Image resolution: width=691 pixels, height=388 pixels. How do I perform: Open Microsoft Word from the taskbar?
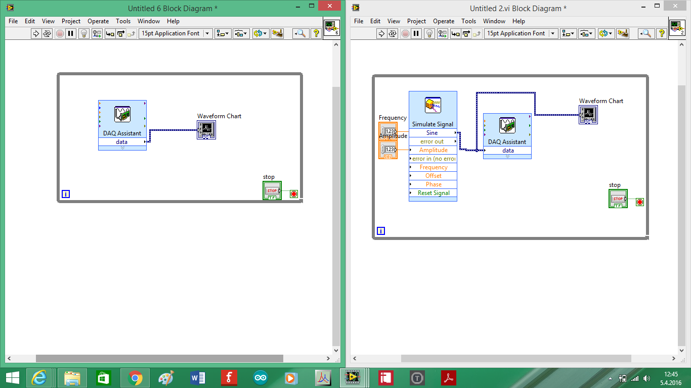pos(198,377)
